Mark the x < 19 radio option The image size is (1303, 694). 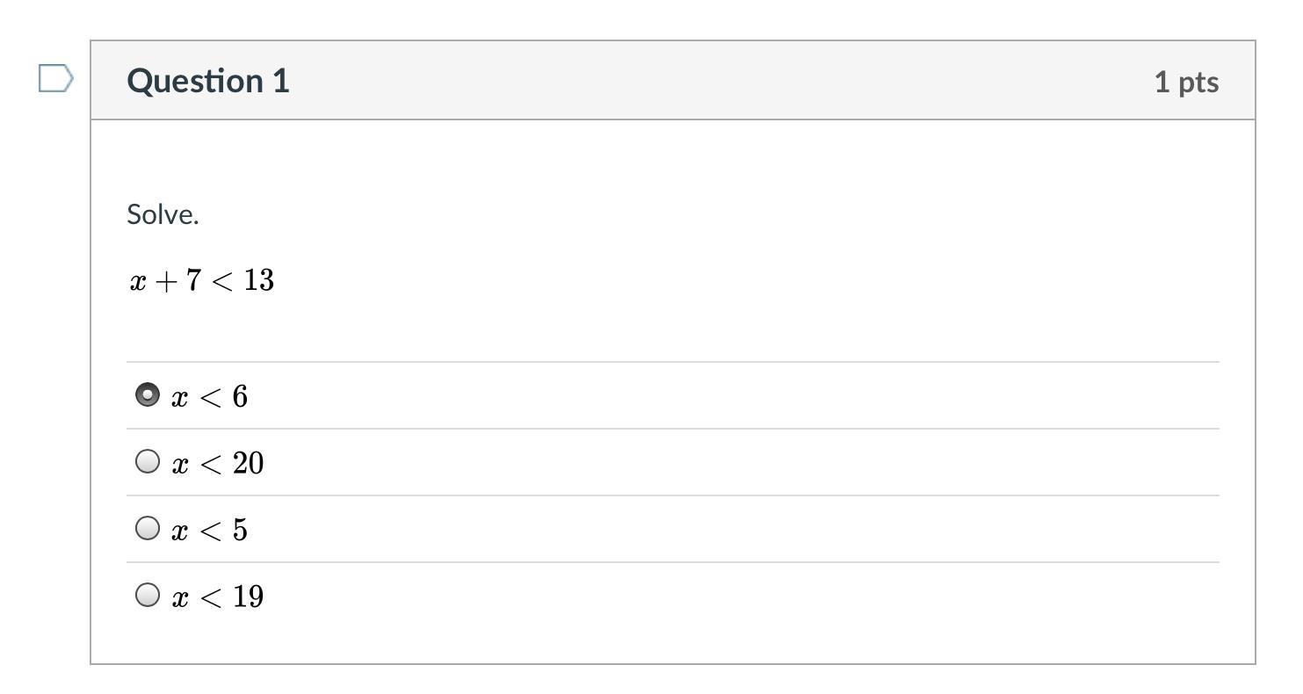tap(148, 595)
